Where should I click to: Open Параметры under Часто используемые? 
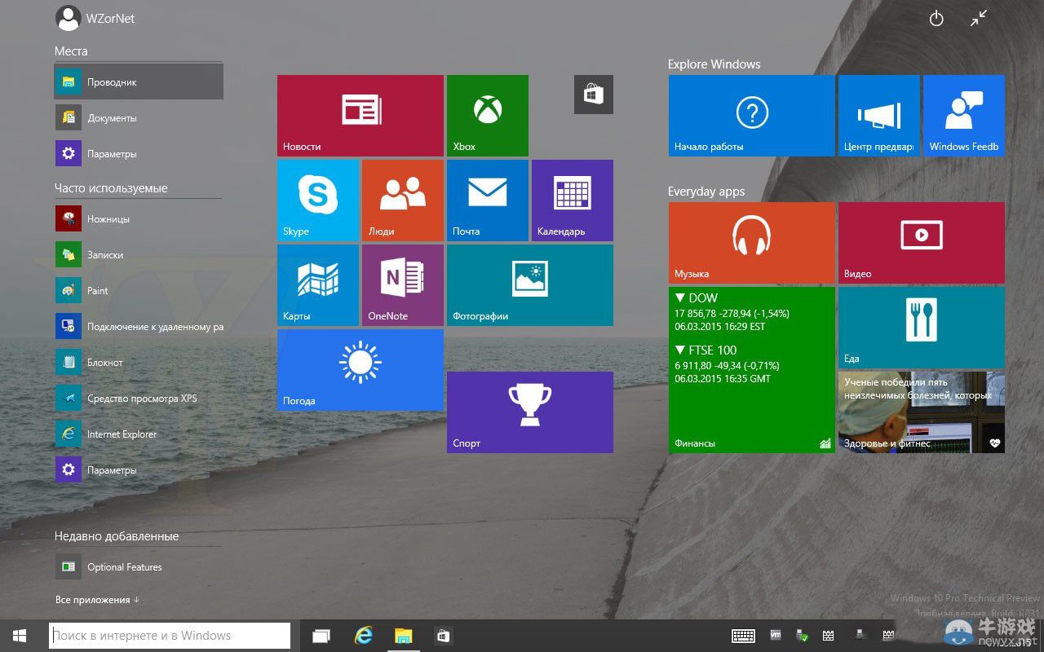pos(139,469)
